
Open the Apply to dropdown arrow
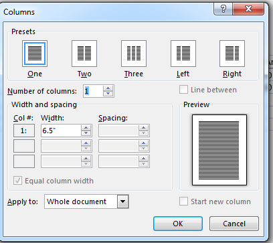tap(122, 201)
